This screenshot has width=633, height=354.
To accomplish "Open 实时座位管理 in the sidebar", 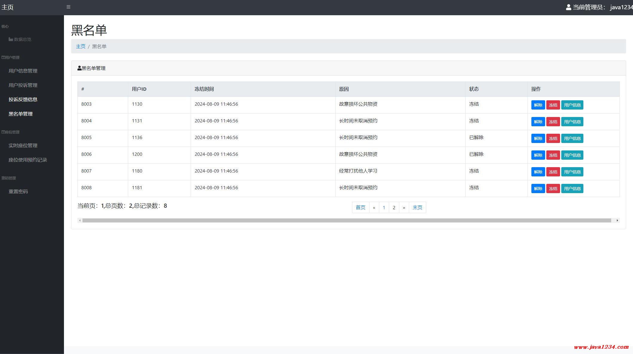I will tap(23, 145).
